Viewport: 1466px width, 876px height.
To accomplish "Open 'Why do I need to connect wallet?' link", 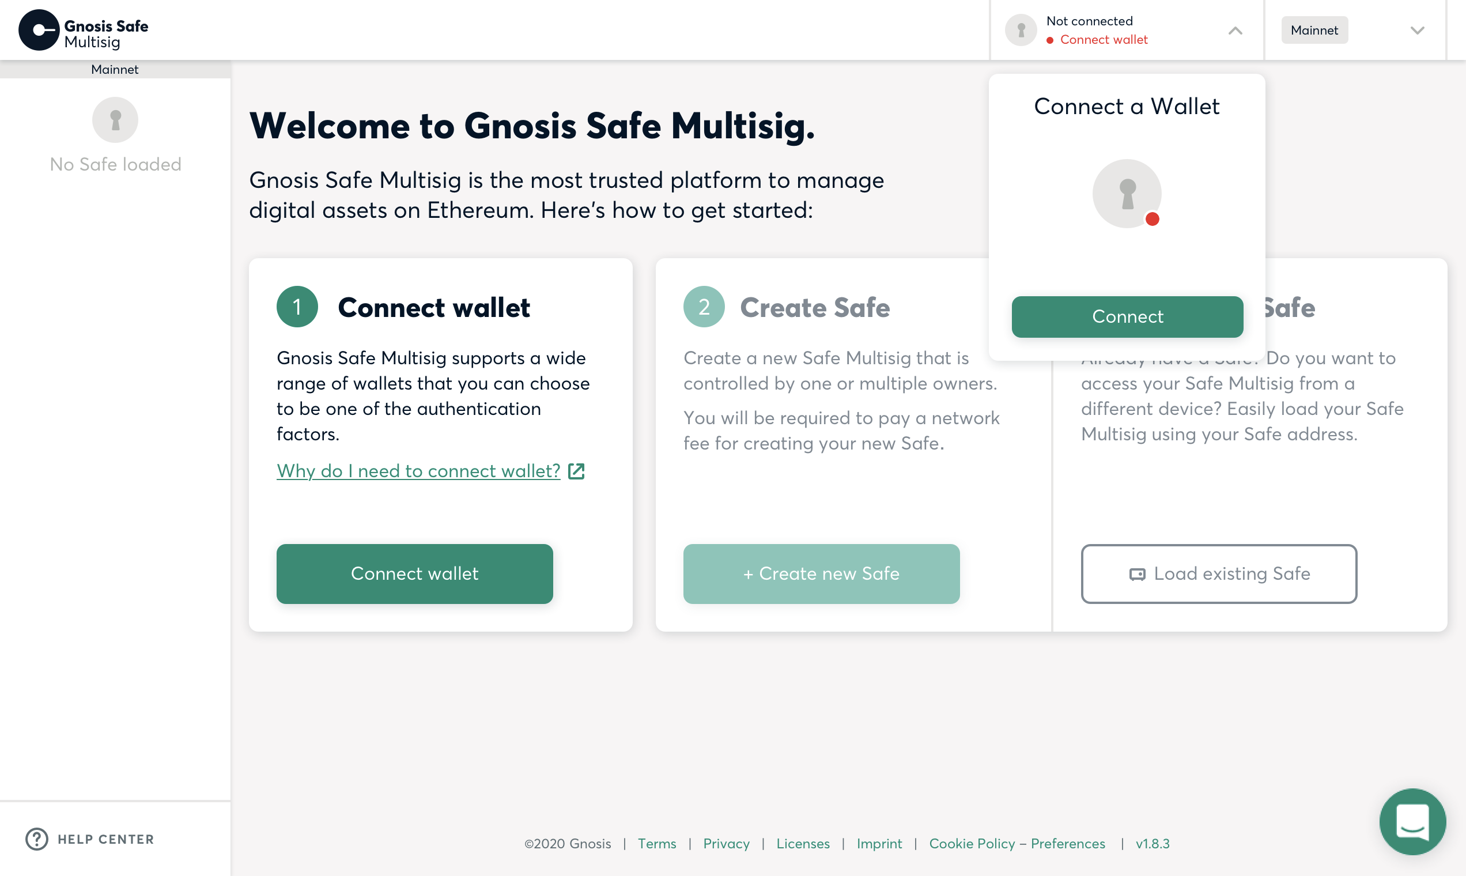I will tap(418, 471).
